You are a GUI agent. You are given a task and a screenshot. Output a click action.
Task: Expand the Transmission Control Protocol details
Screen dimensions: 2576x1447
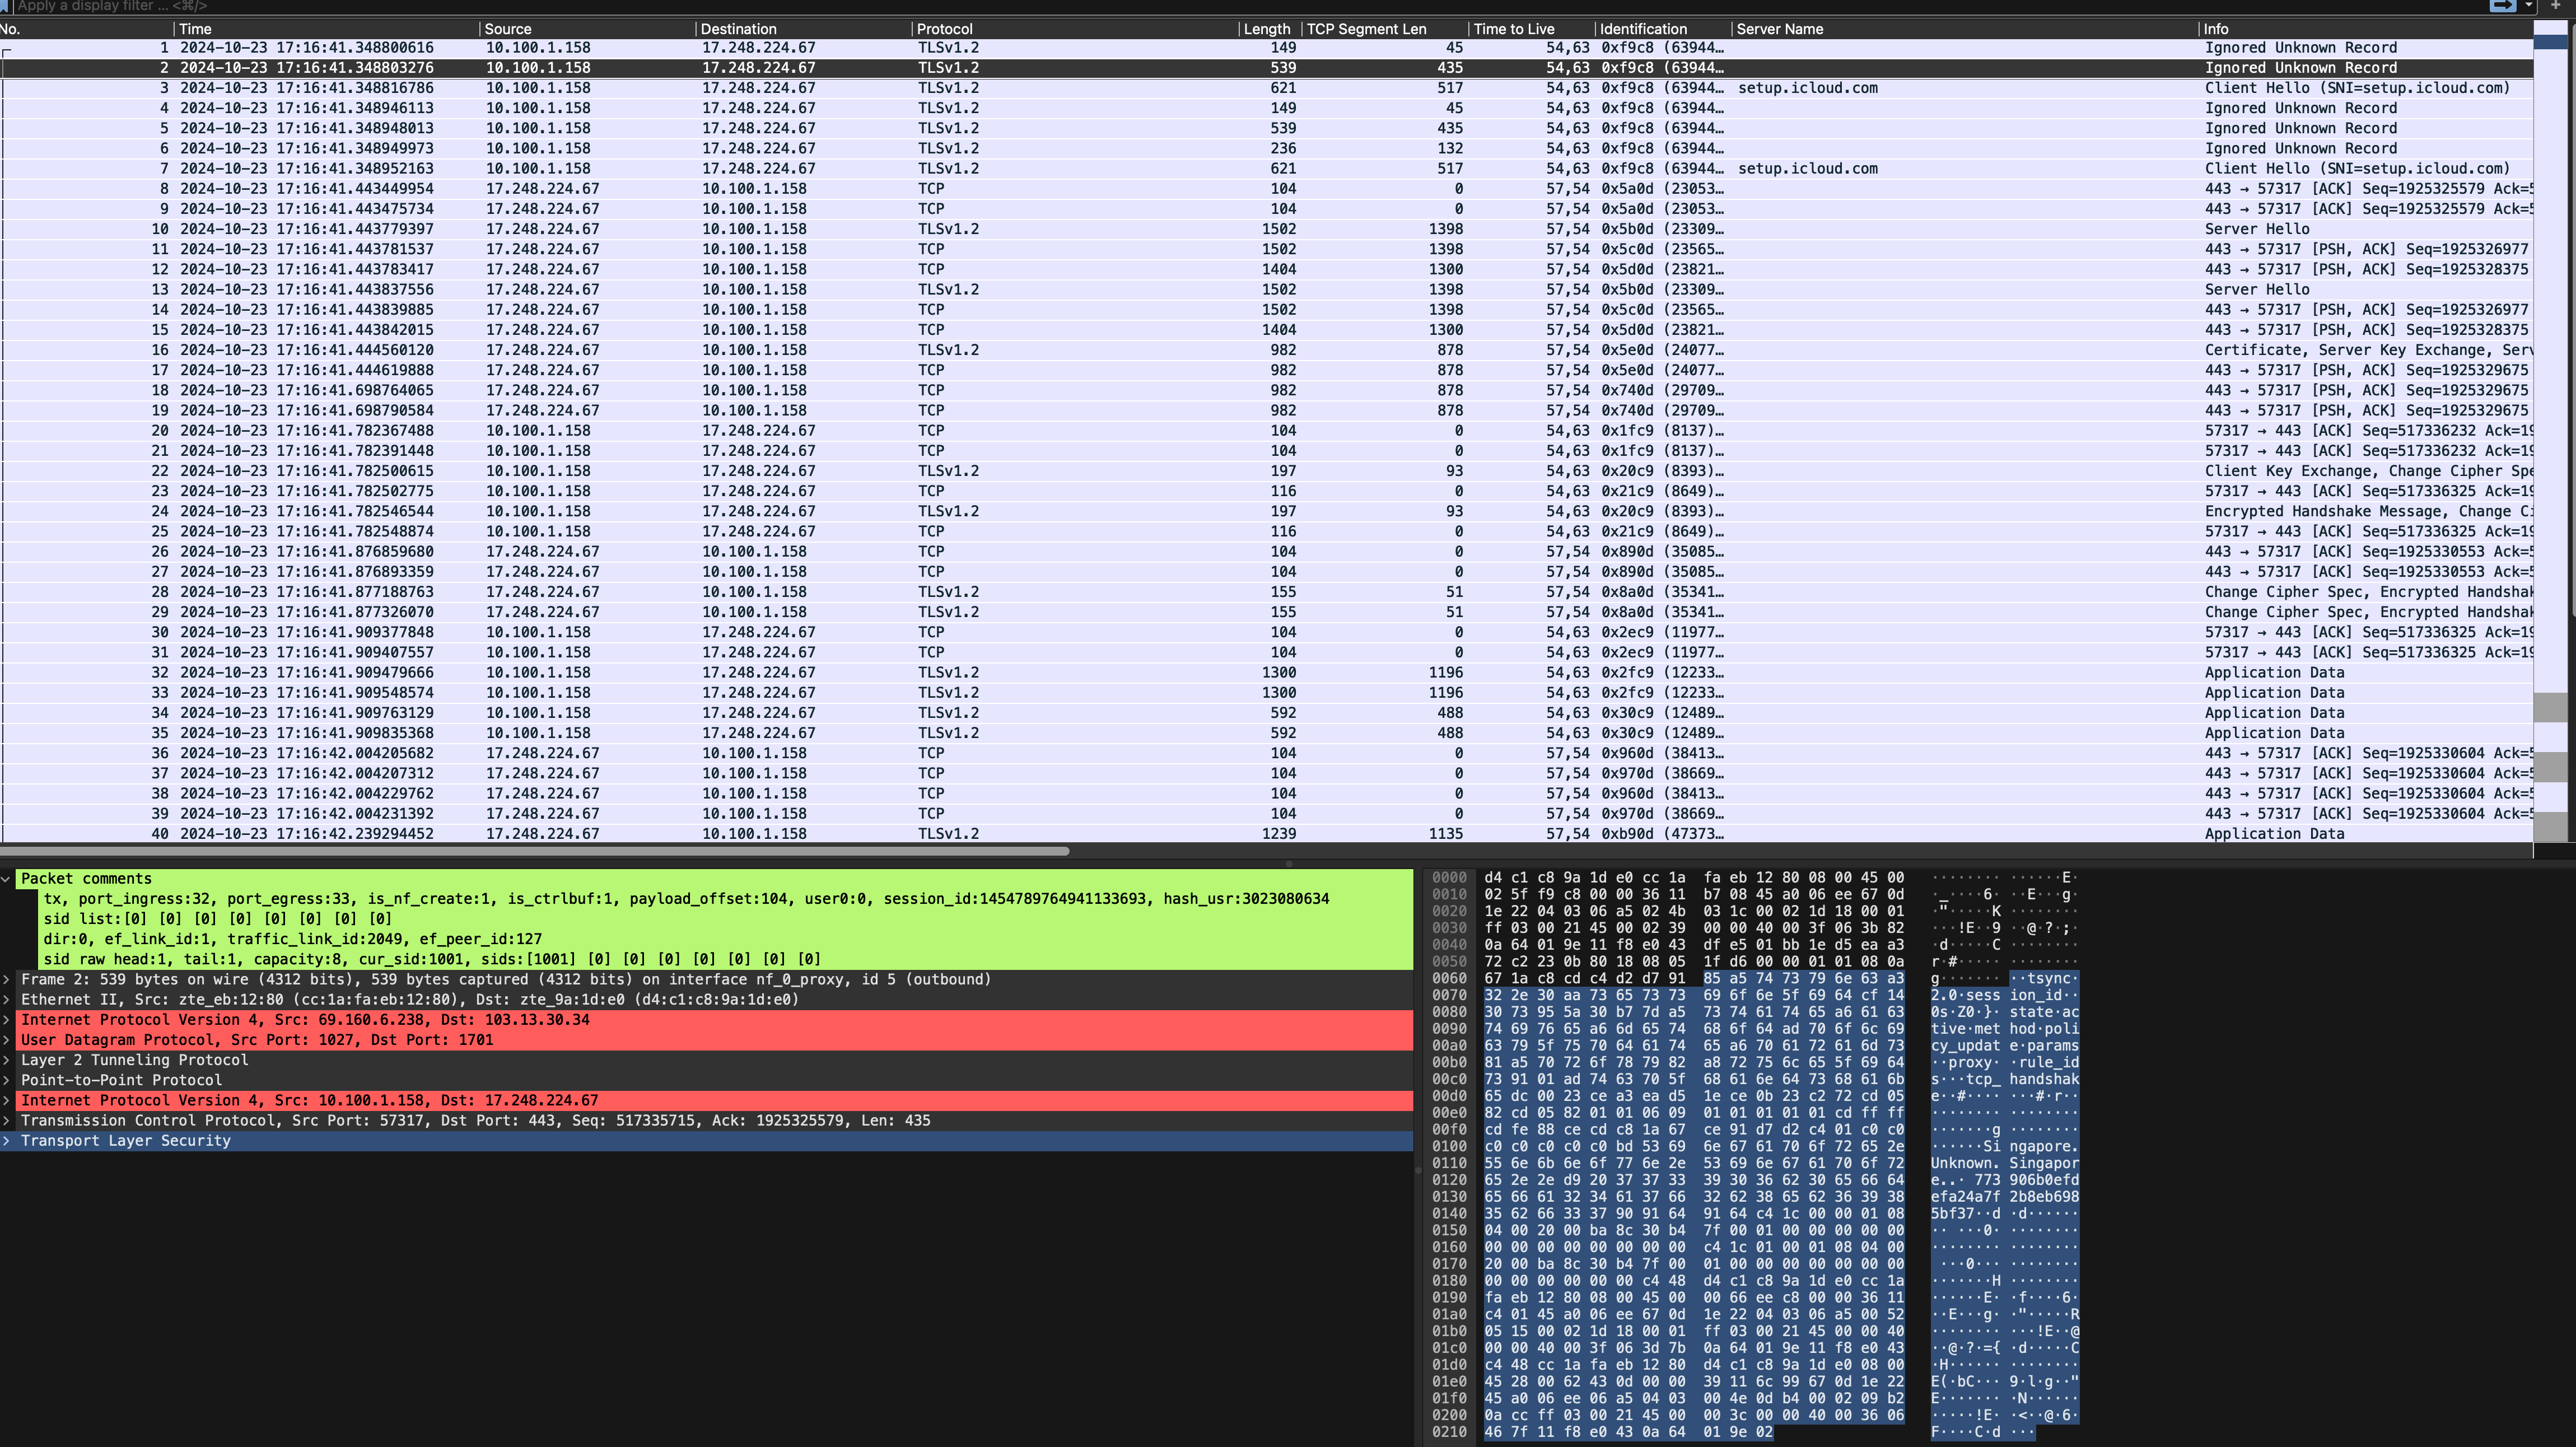click(x=6, y=1121)
